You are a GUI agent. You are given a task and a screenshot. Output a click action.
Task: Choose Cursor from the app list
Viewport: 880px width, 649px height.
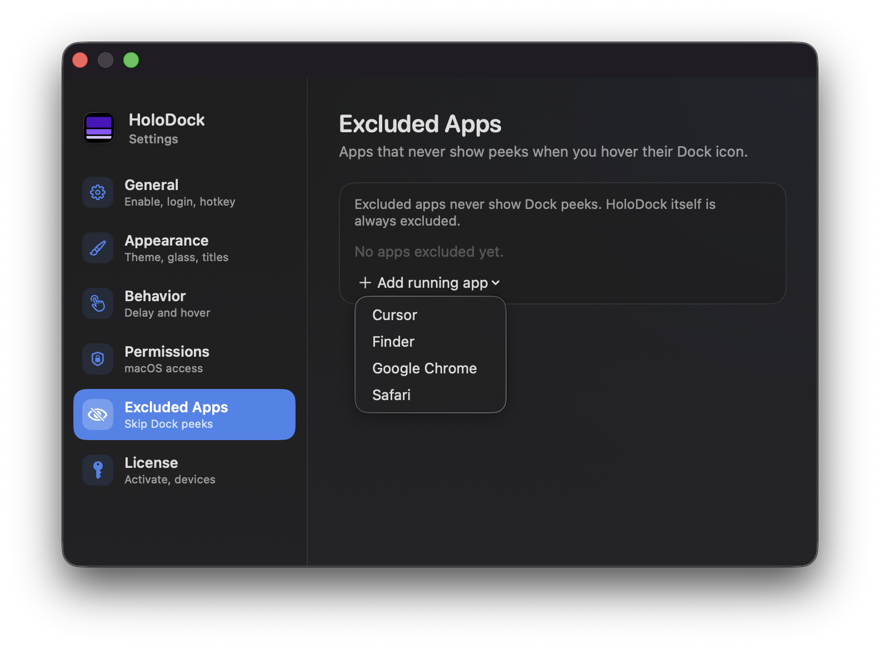click(431, 315)
